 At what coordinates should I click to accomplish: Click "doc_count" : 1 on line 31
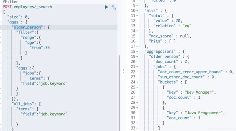coord(183,118)
